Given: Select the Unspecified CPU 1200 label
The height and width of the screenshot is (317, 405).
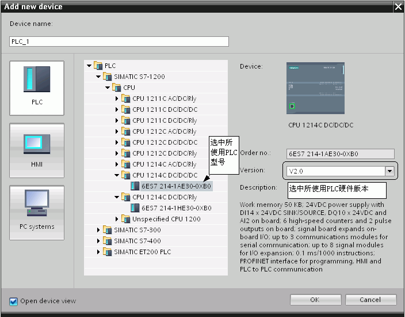Looking at the screenshot, I should tap(166, 219).
